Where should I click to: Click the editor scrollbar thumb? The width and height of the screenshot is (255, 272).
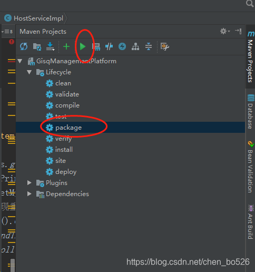click(x=13, y=265)
